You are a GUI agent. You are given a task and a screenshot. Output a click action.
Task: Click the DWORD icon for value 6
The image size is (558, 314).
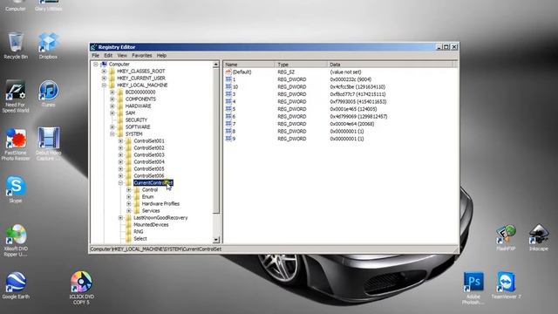coord(228,116)
